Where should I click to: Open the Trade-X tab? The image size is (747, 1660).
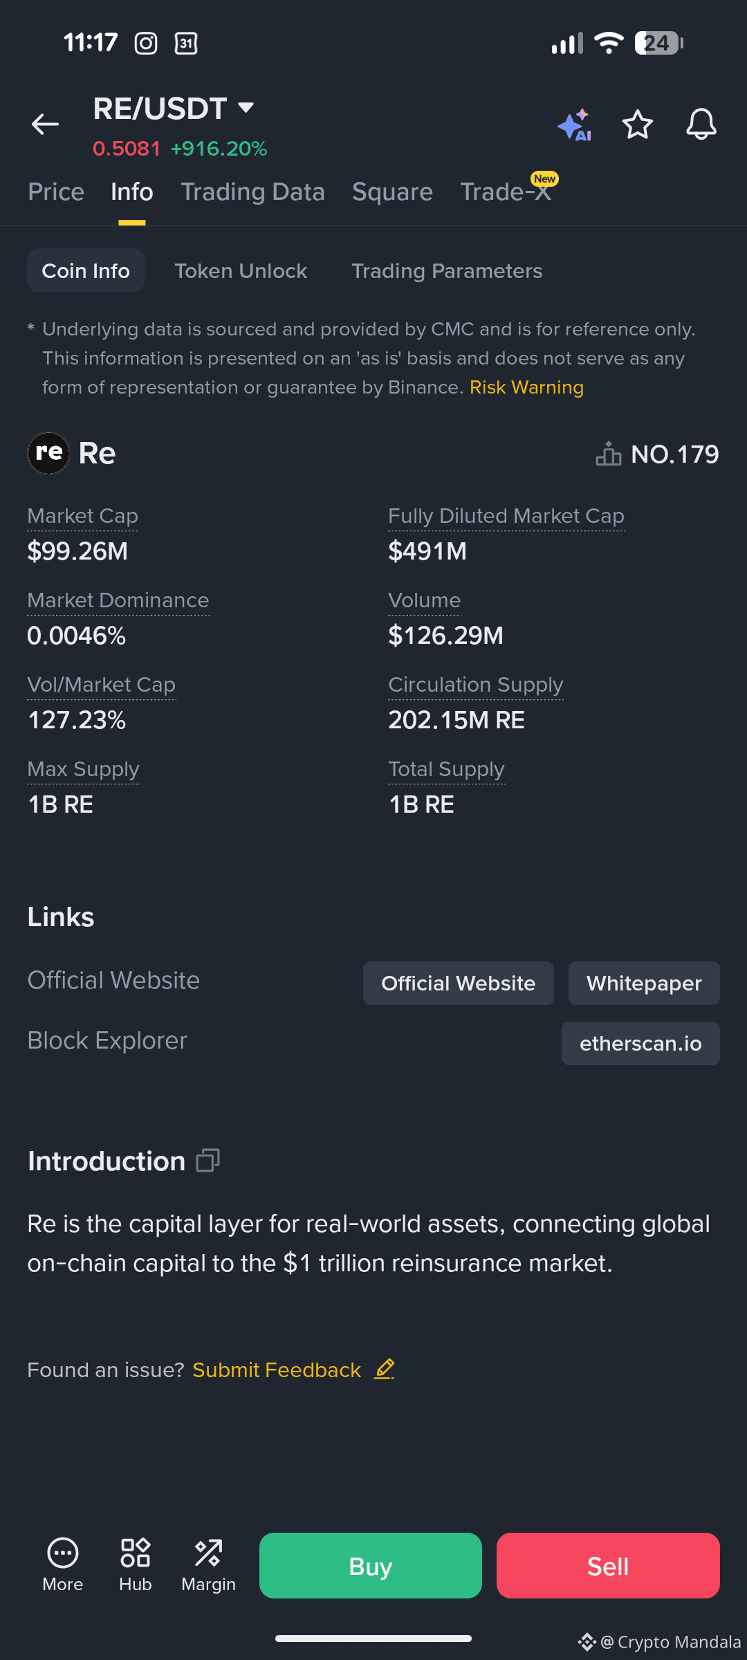click(x=506, y=192)
